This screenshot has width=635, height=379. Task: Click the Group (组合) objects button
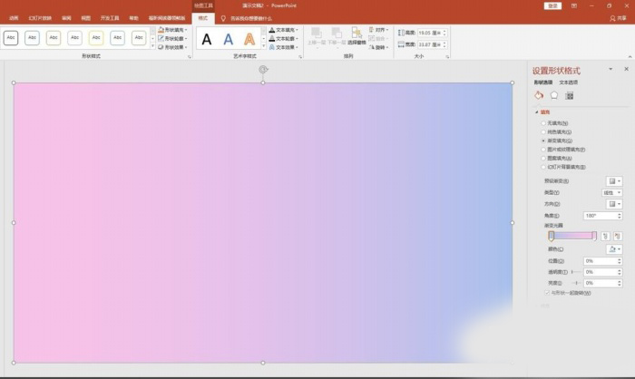[x=378, y=38]
